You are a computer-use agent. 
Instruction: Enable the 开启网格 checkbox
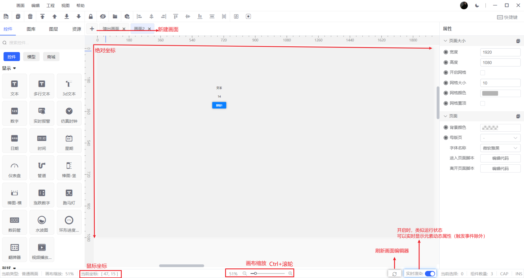483,73
